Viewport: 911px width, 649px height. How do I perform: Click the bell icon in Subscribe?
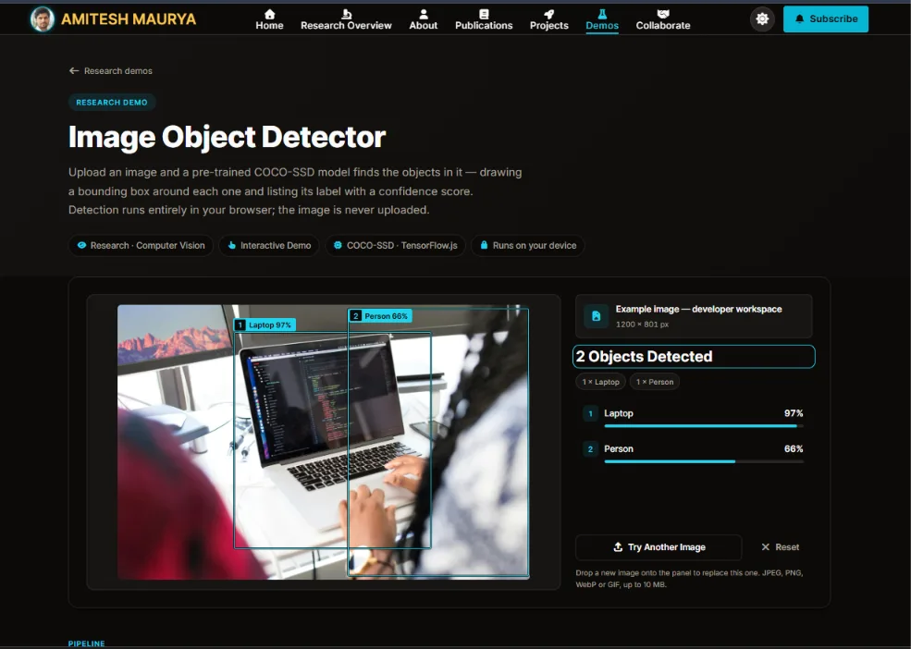799,18
